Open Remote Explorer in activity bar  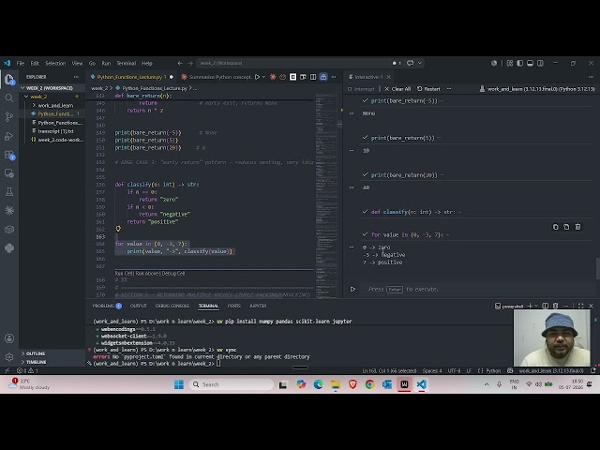(9, 173)
